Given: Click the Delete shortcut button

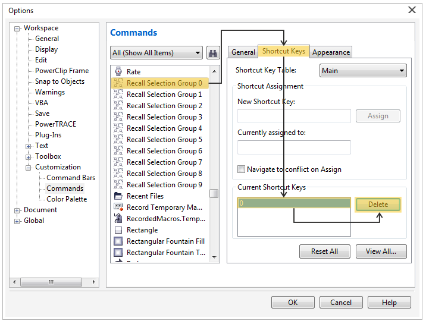Looking at the screenshot, I should [378, 205].
